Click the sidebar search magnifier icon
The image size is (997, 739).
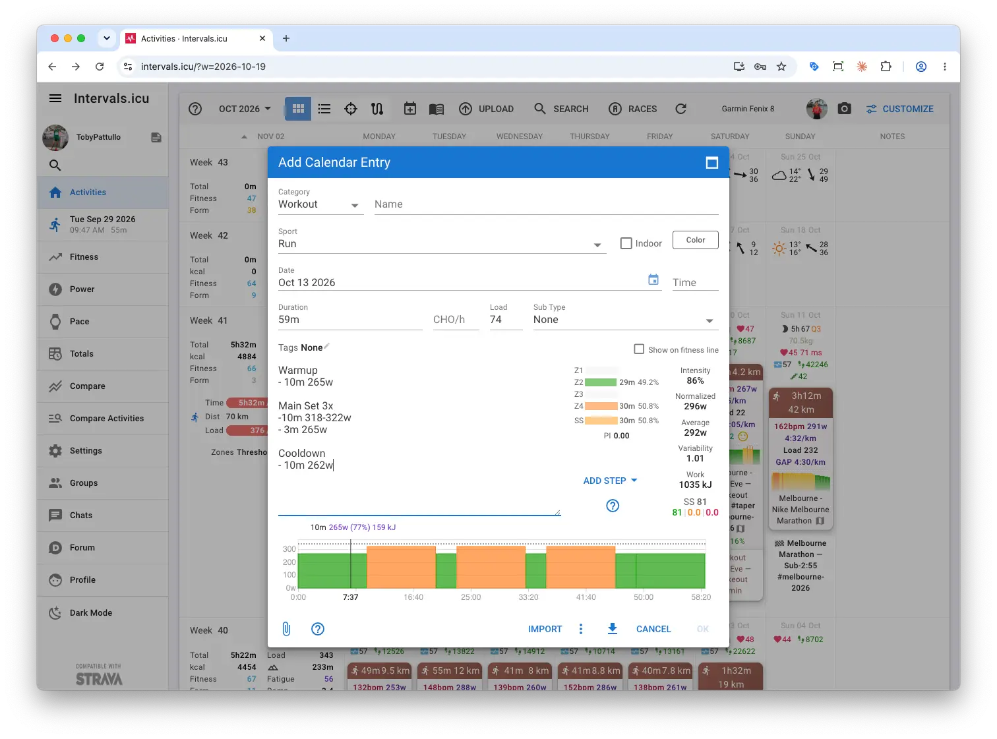(x=55, y=165)
